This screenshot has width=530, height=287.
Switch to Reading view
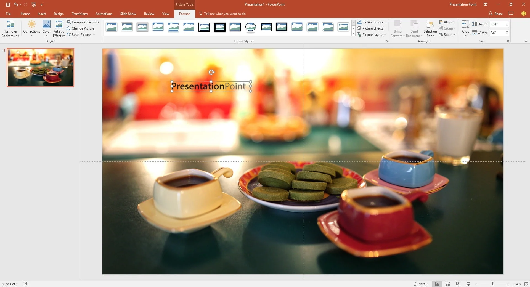(458, 284)
